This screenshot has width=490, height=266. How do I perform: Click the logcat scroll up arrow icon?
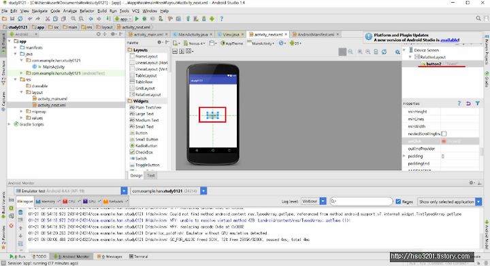[x=20, y=228]
